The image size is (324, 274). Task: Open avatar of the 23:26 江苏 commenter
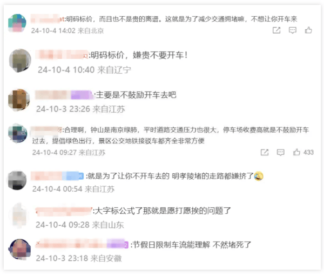[19, 100]
